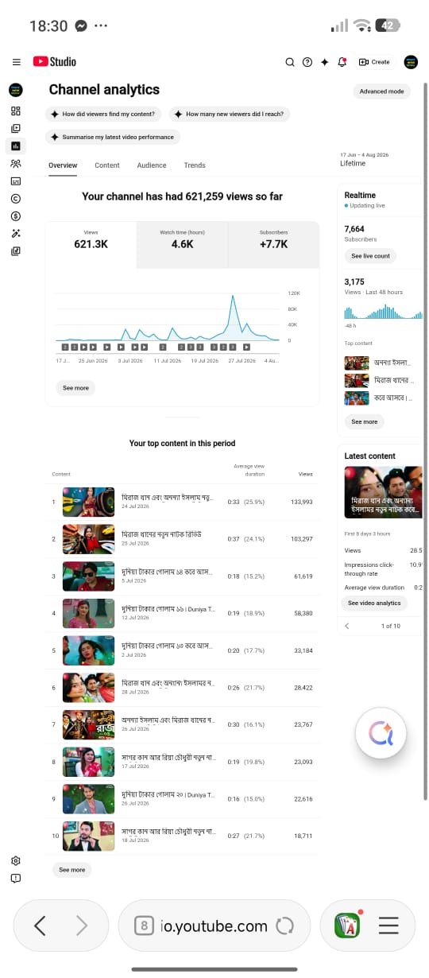
Task: Click channel avatar in left sidebar
Action: [15, 91]
